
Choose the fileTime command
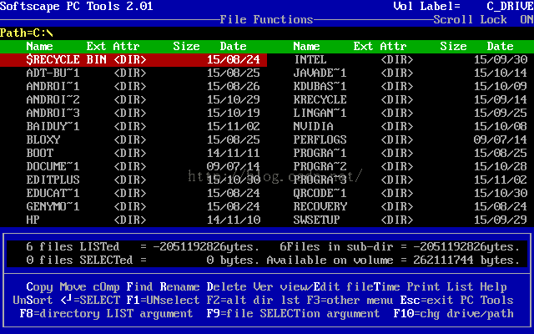[x=373, y=287]
